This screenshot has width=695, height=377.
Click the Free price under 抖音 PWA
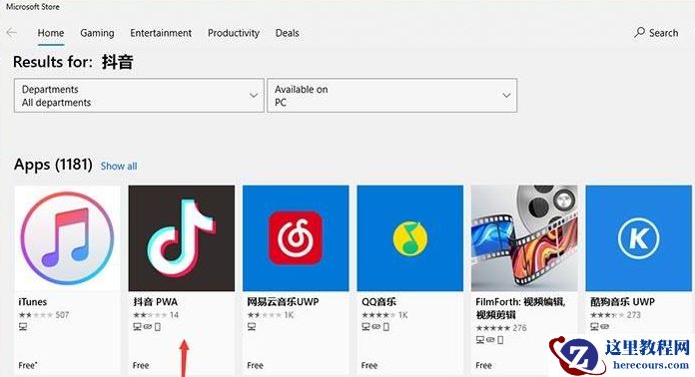(x=141, y=365)
